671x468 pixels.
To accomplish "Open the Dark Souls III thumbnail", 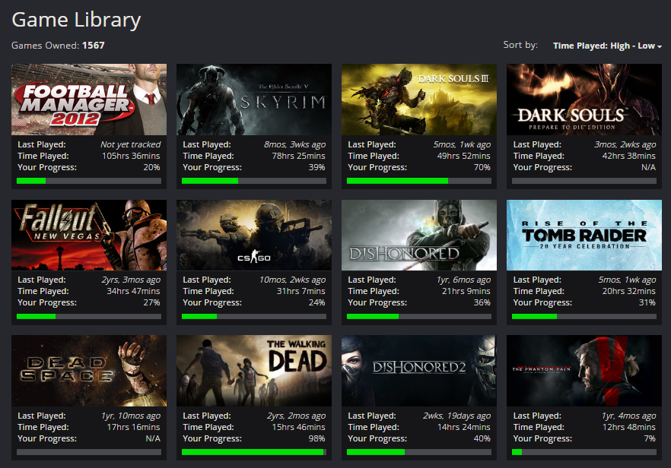I will point(419,100).
